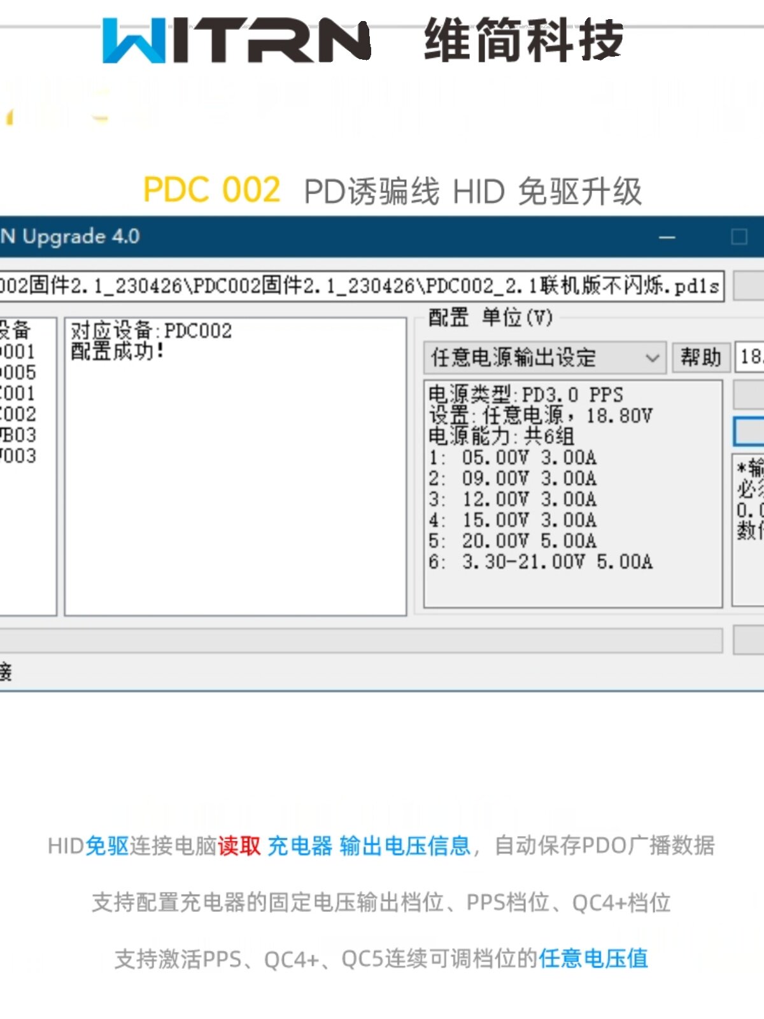
Task: Click the firmware file path field
Action: [360, 286]
